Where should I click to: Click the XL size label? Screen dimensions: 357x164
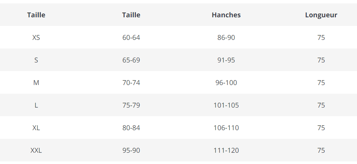coord(36,128)
